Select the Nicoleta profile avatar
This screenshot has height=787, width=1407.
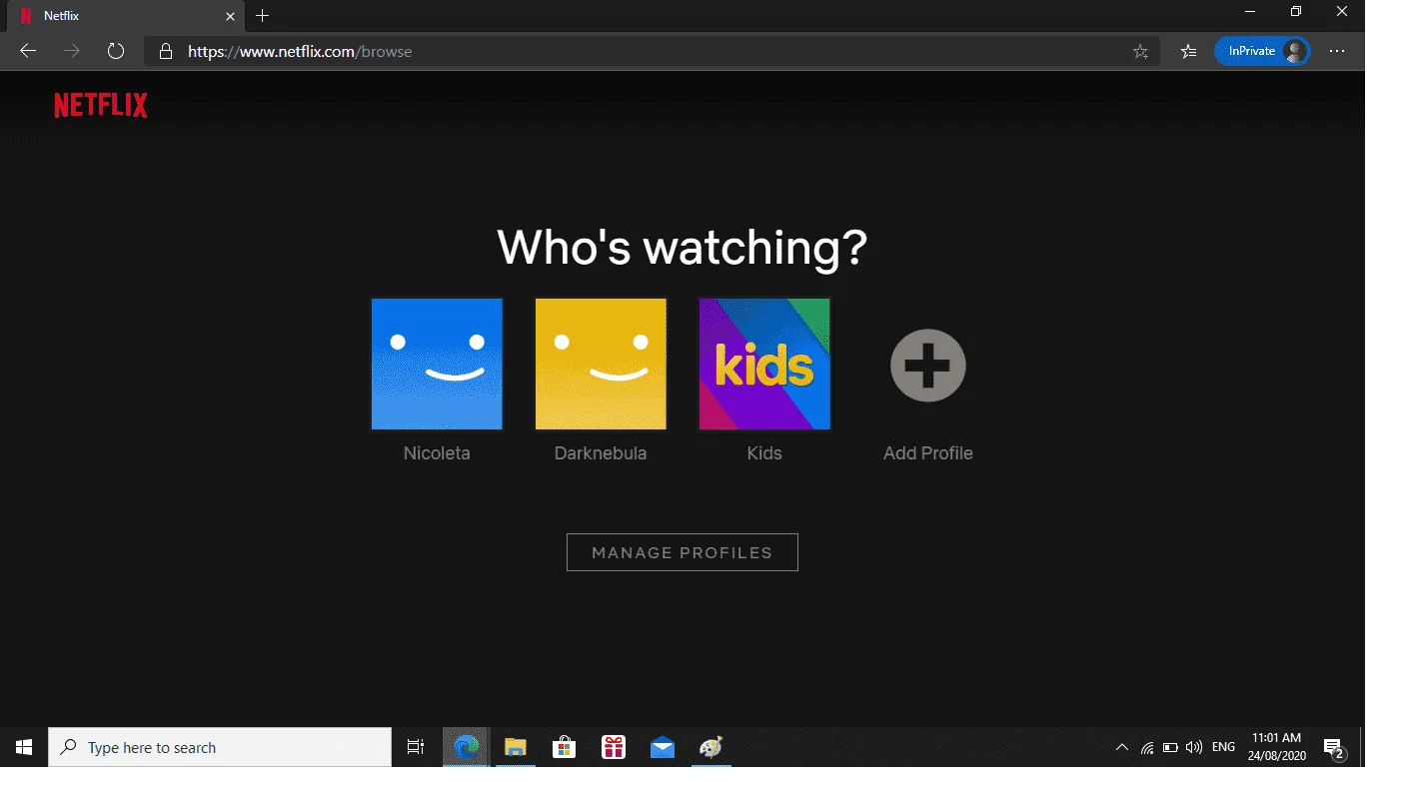point(437,364)
